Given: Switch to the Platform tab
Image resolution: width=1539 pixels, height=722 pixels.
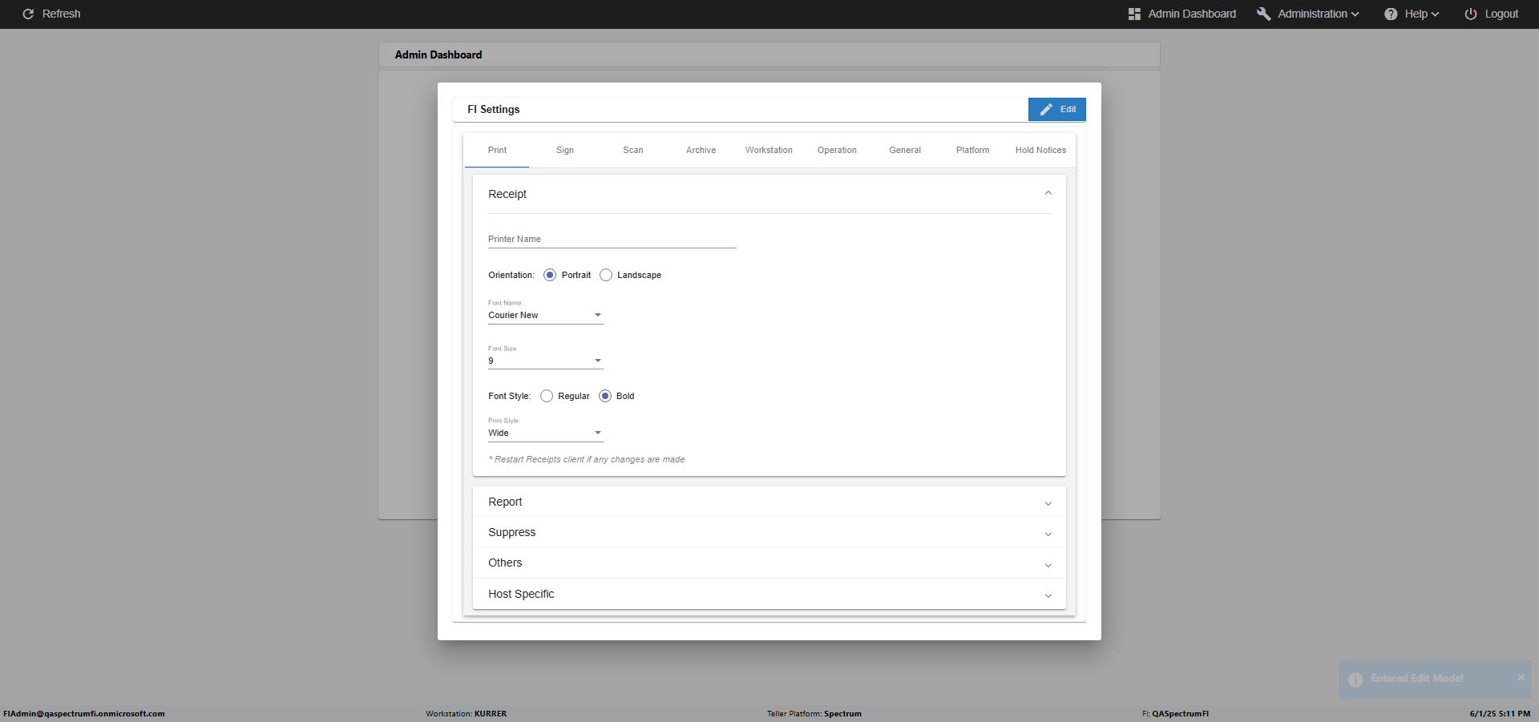Looking at the screenshot, I should [x=972, y=150].
